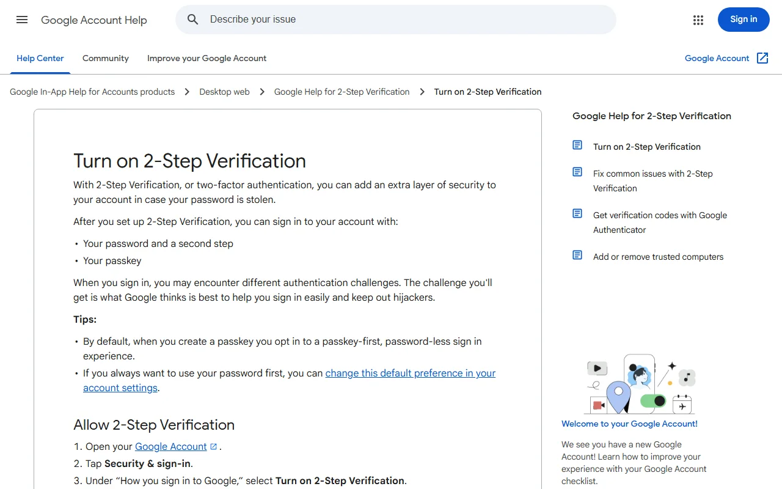Click the Google Account welcome illustration
This screenshot has height=489, width=782.
click(641, 384)
